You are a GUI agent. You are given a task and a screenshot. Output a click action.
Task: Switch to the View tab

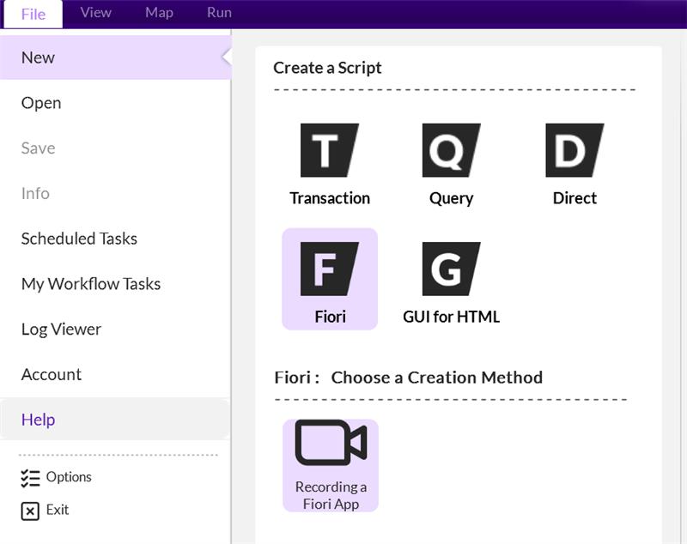95,13
